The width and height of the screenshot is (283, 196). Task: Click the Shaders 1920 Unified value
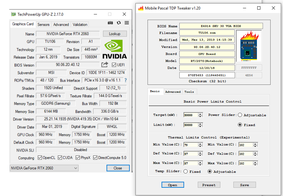point(53,88)
